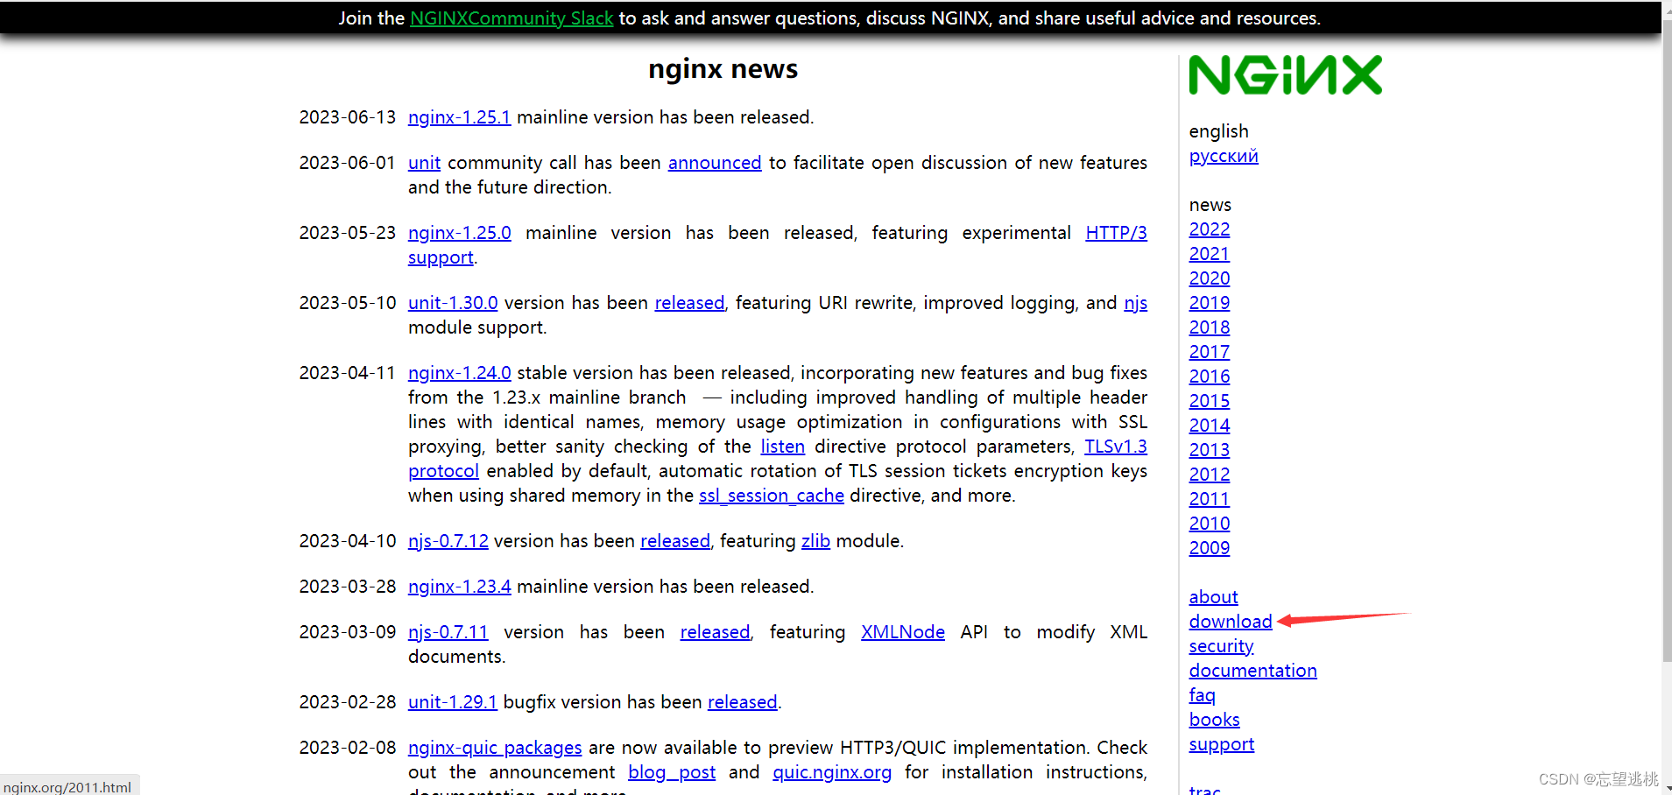Open the ssl_session_cache directive link
The image size is (1672, 795).
772,496
